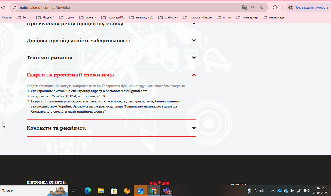Open the 'підклад/КО' bookmark folder
The height and width of the screenshot is (196, 331).
click(113, 17)
